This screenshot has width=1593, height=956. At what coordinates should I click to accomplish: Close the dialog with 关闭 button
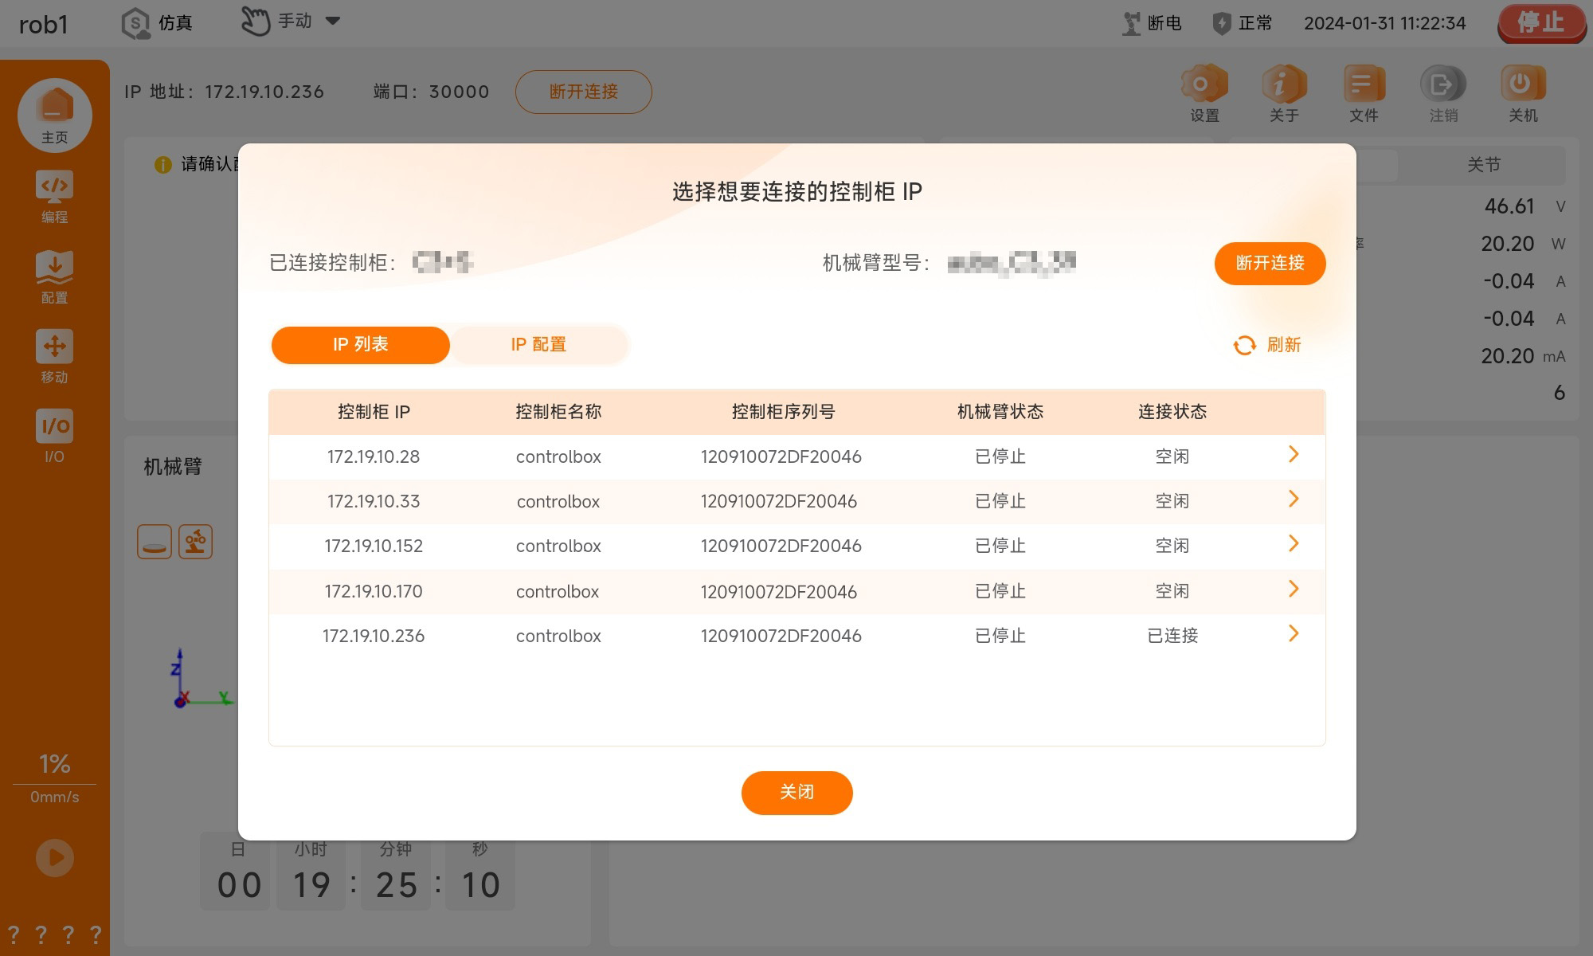click(797, 793)
